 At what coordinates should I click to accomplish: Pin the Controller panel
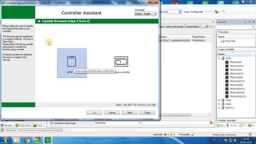tap(250, 22)
